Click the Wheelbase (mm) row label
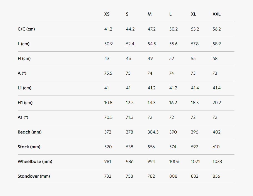The height and width of the screenshot is (196, 253). (x=35, y=162)
